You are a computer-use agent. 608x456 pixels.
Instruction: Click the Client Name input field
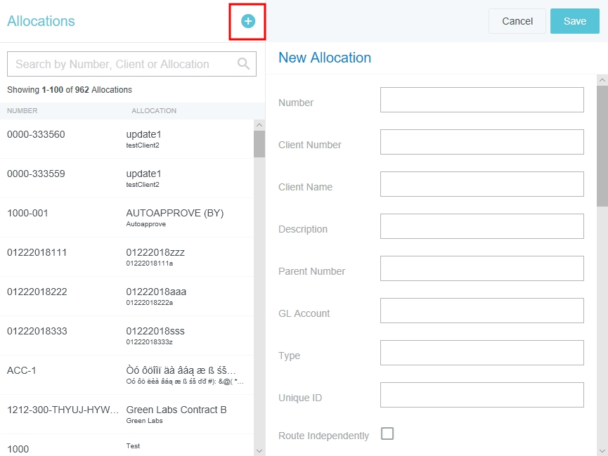tap(481, 184)
